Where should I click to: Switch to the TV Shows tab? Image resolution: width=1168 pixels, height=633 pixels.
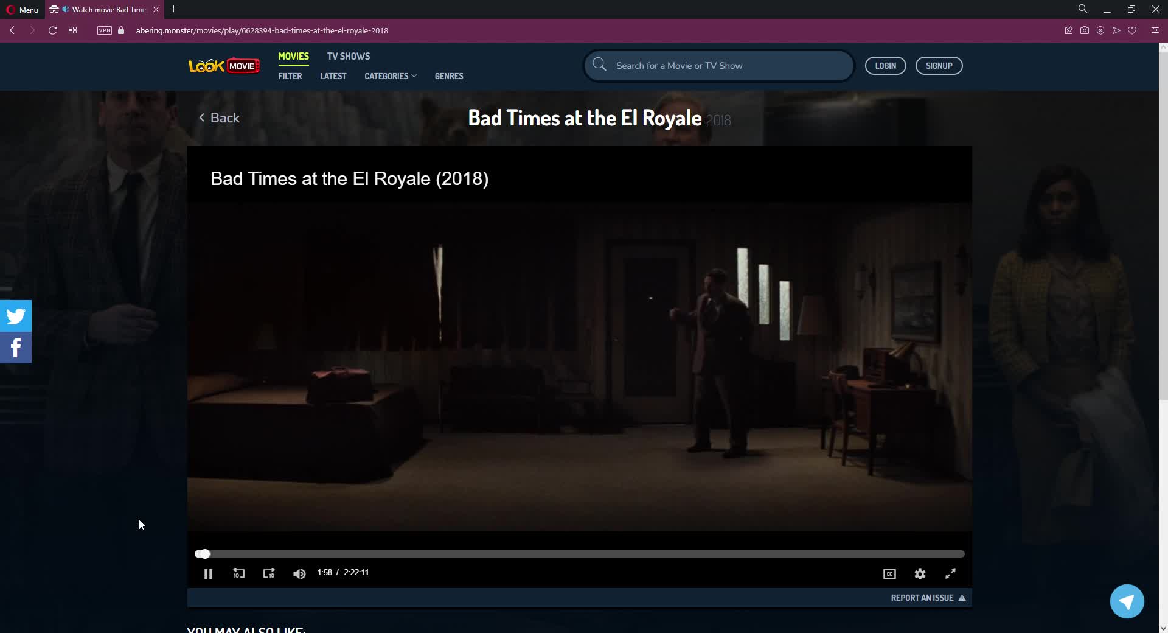click(x=349, y=56)
